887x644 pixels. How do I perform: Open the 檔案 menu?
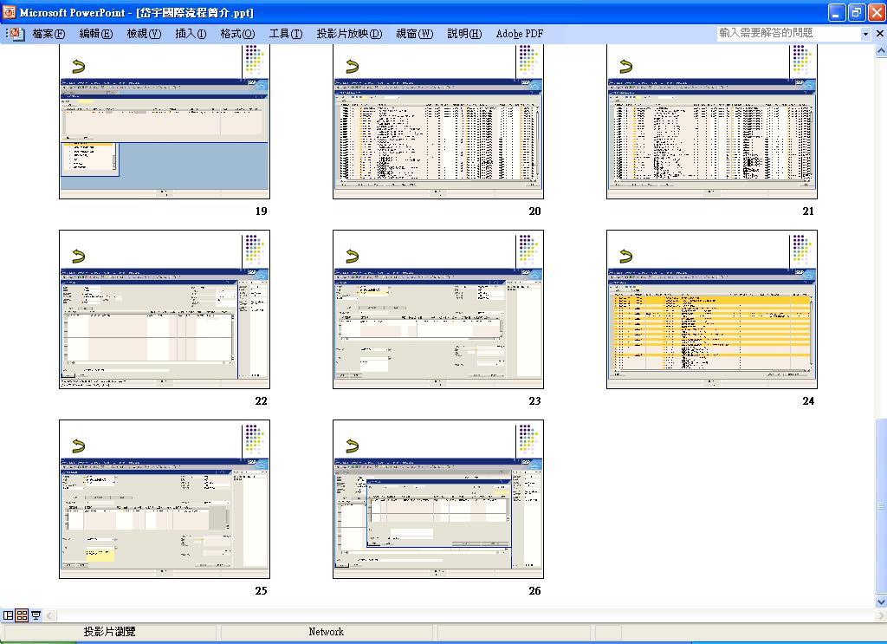point(49,33)
